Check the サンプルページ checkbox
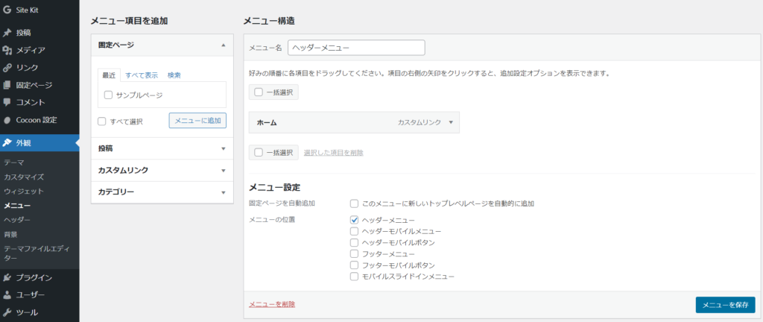This screenshot has width=763, height=322. point(109,95)
